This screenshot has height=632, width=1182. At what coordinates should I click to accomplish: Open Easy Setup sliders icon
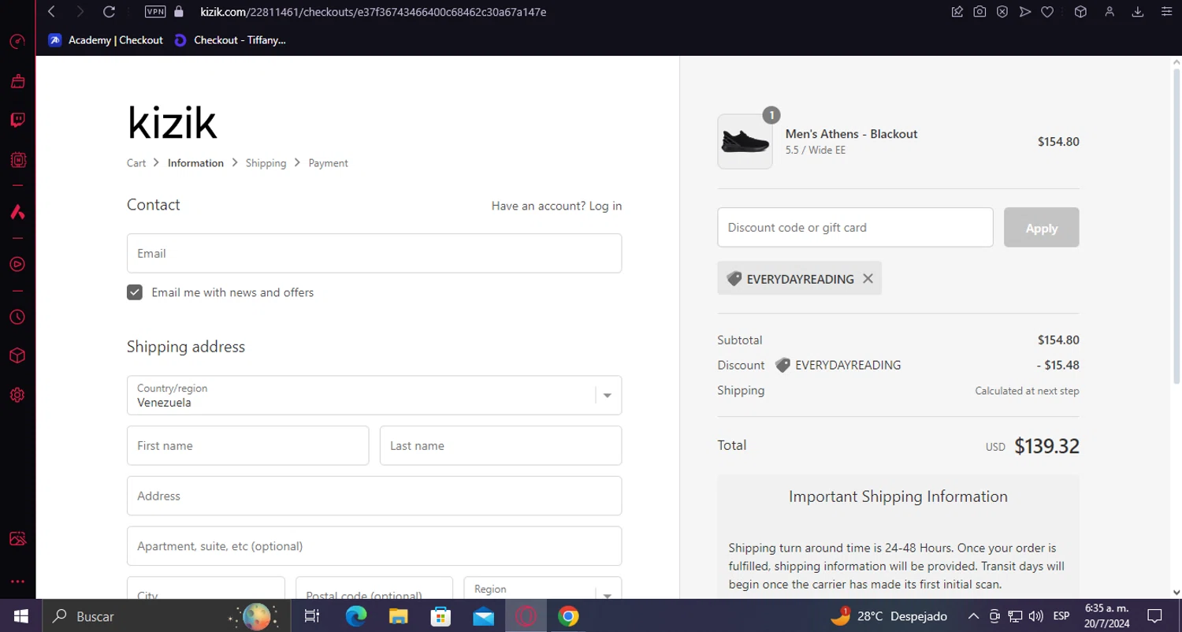[1167, 12]
